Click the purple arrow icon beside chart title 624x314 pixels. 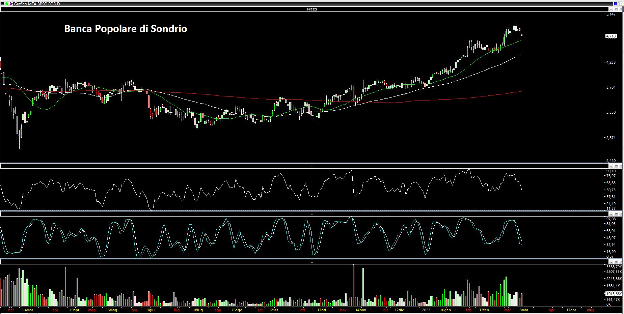pos(11,4)
